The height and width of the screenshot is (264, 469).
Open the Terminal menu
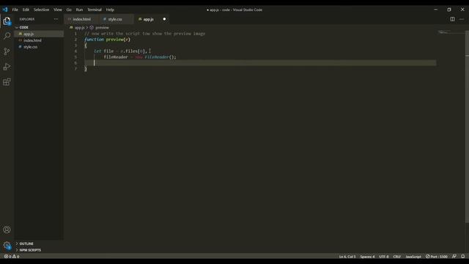pos(95,10)
